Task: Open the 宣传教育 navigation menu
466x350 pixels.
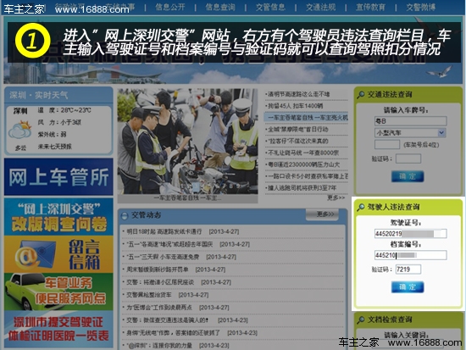Action: 370,7
